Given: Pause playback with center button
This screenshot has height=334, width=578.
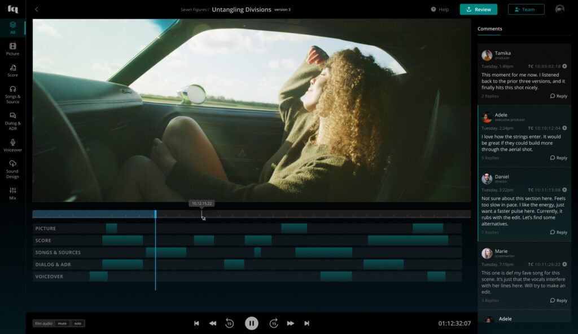Looking at the screenshot, I should 251,323.
